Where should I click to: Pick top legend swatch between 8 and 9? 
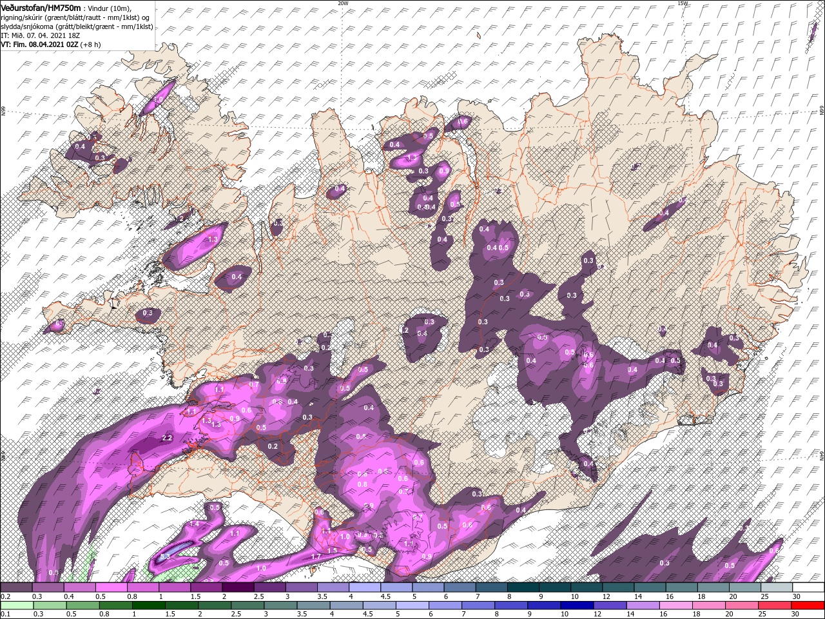[523, 587]
